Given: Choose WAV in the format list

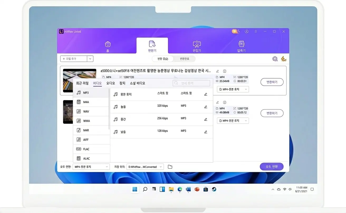Looking at the screenshot, I should [91, 112].
